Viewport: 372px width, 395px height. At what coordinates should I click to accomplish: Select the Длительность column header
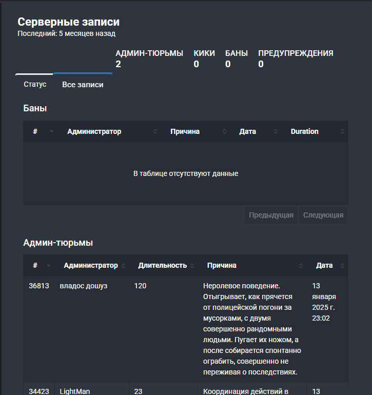click(163, 266)
